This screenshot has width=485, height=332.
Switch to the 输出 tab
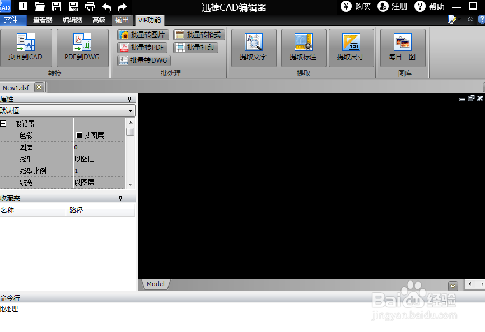pyautogui.click(x=122, y=20)
